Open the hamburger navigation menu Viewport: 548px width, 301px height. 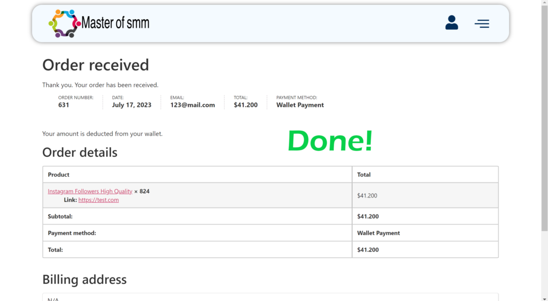point(482,23)
